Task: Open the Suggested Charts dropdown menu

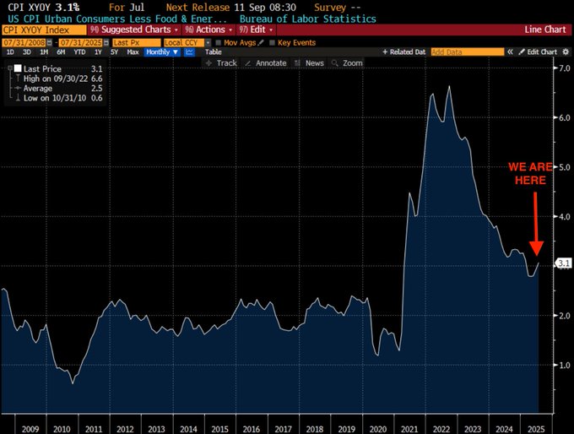Action: click(x=134, y=30)
